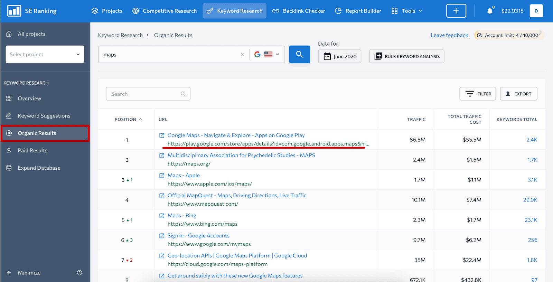Sort by Position column header
This screenshot has width=553, height=282.
tap(128, 119)
